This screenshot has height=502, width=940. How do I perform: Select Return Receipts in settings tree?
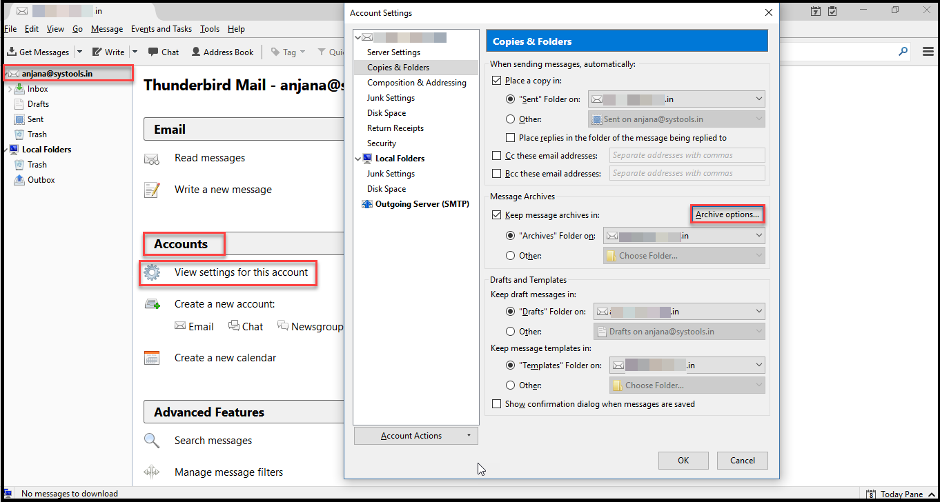tap(395, 128)
